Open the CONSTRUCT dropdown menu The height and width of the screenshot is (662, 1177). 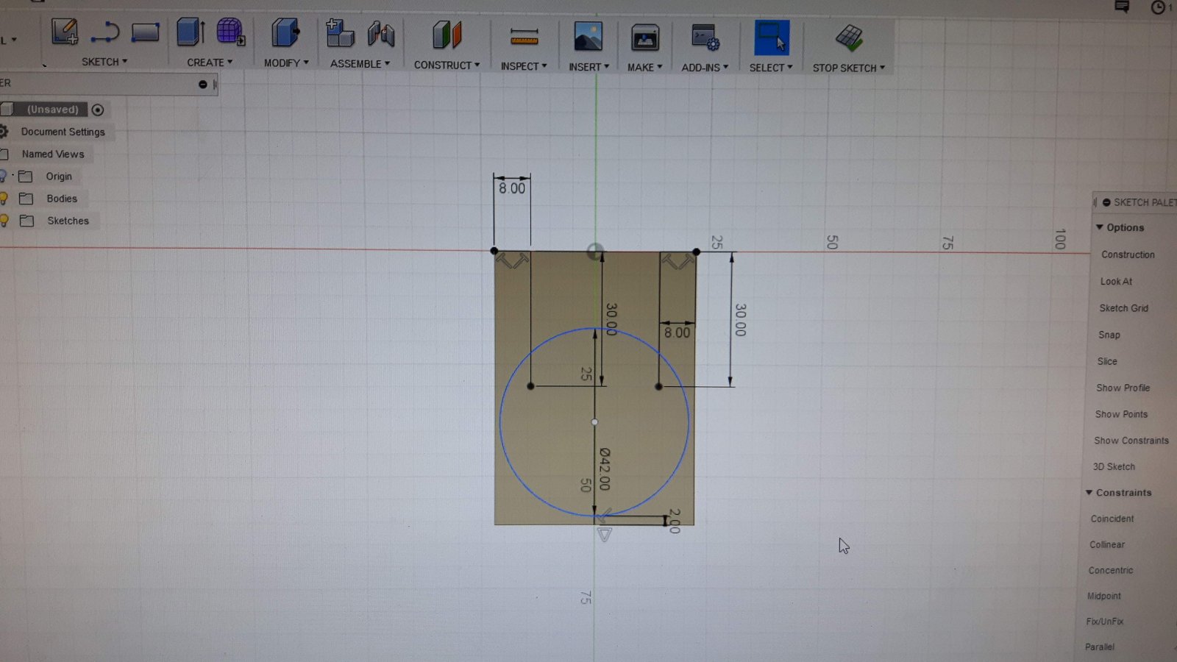447,65
